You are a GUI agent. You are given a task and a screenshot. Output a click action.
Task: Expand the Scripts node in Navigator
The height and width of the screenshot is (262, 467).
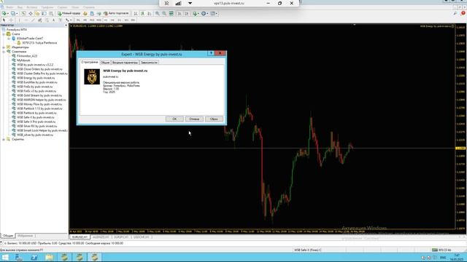4,139
